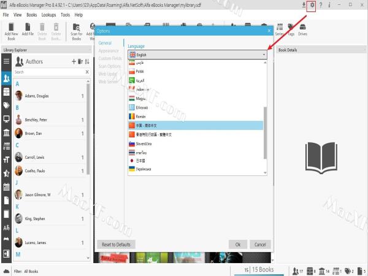Click the Add New Book toolbar icon
Viewport: 368px width, 276px height.
[x=11, y=30]
